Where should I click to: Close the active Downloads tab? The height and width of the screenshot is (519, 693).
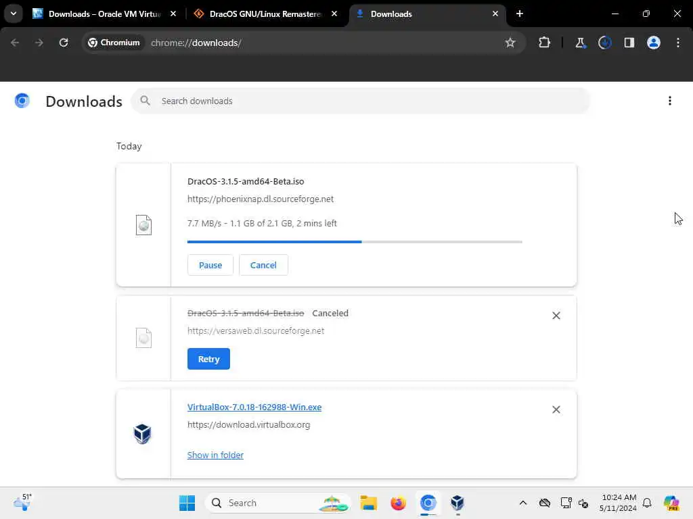tap(495, 14)
